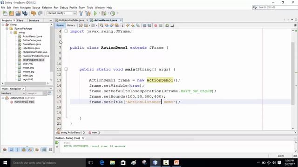Toggle Rectangular Selection in editor toolbar
298x167 pixels.
(122, 26)
